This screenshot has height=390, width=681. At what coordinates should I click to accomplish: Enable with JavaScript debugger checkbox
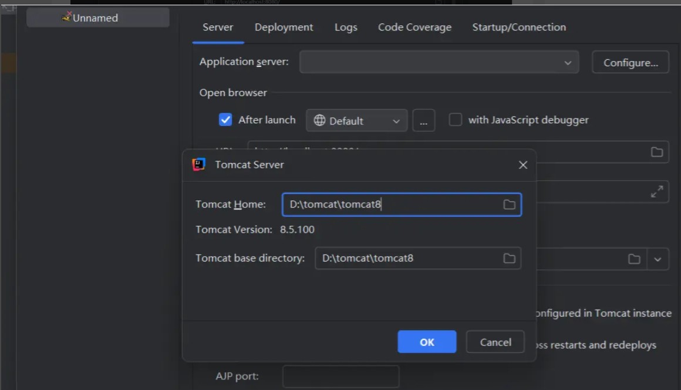[456, 120]
